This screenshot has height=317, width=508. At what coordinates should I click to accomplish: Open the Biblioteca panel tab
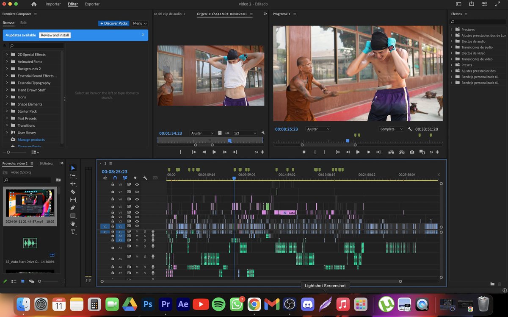click(46, 163)
